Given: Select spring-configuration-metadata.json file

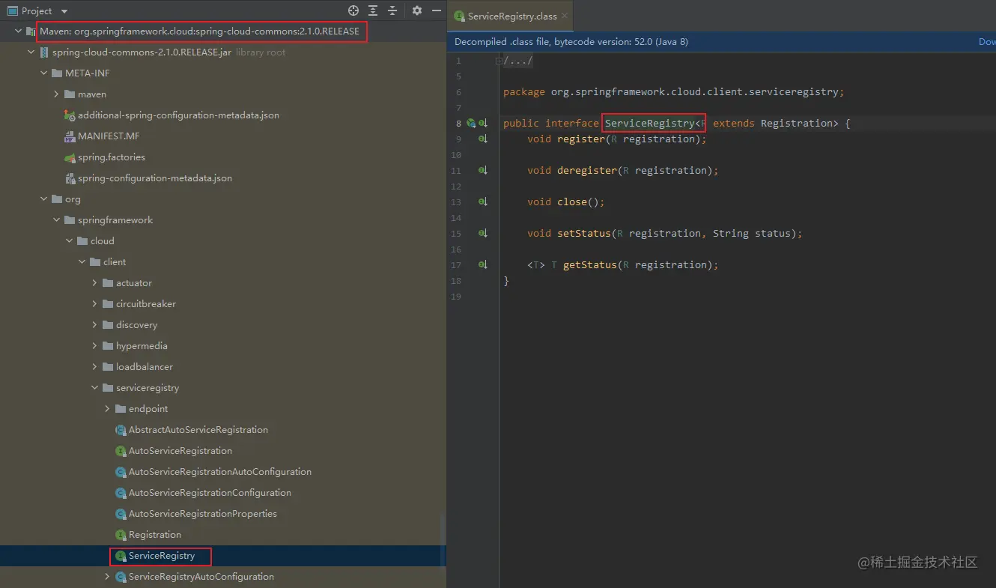Looking at the screenshot, I should (155, 178).
